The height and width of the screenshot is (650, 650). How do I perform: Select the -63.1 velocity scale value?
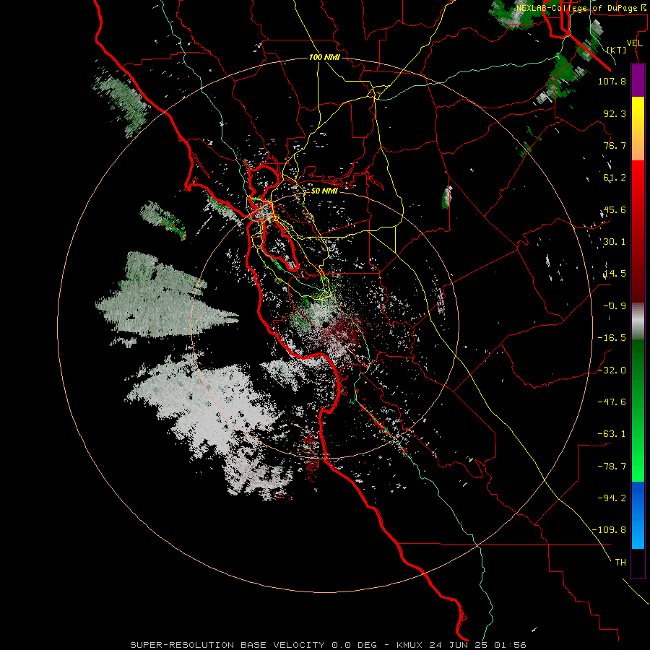click(612, 434)
